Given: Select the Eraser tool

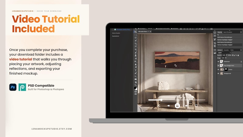Looking at the screenshot, I should tap(136, 59).
